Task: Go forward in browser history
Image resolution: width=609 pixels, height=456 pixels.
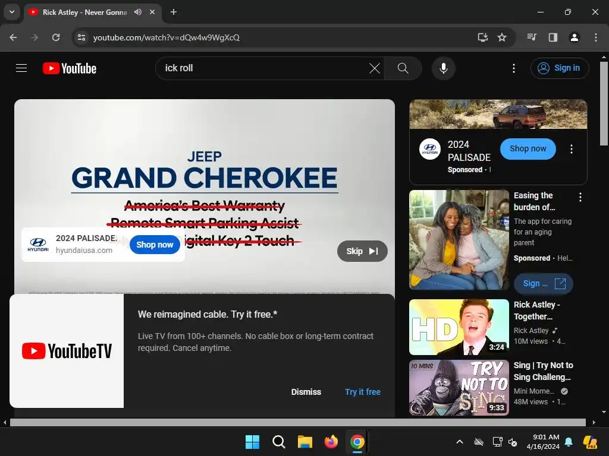Action: click(34, 37)
